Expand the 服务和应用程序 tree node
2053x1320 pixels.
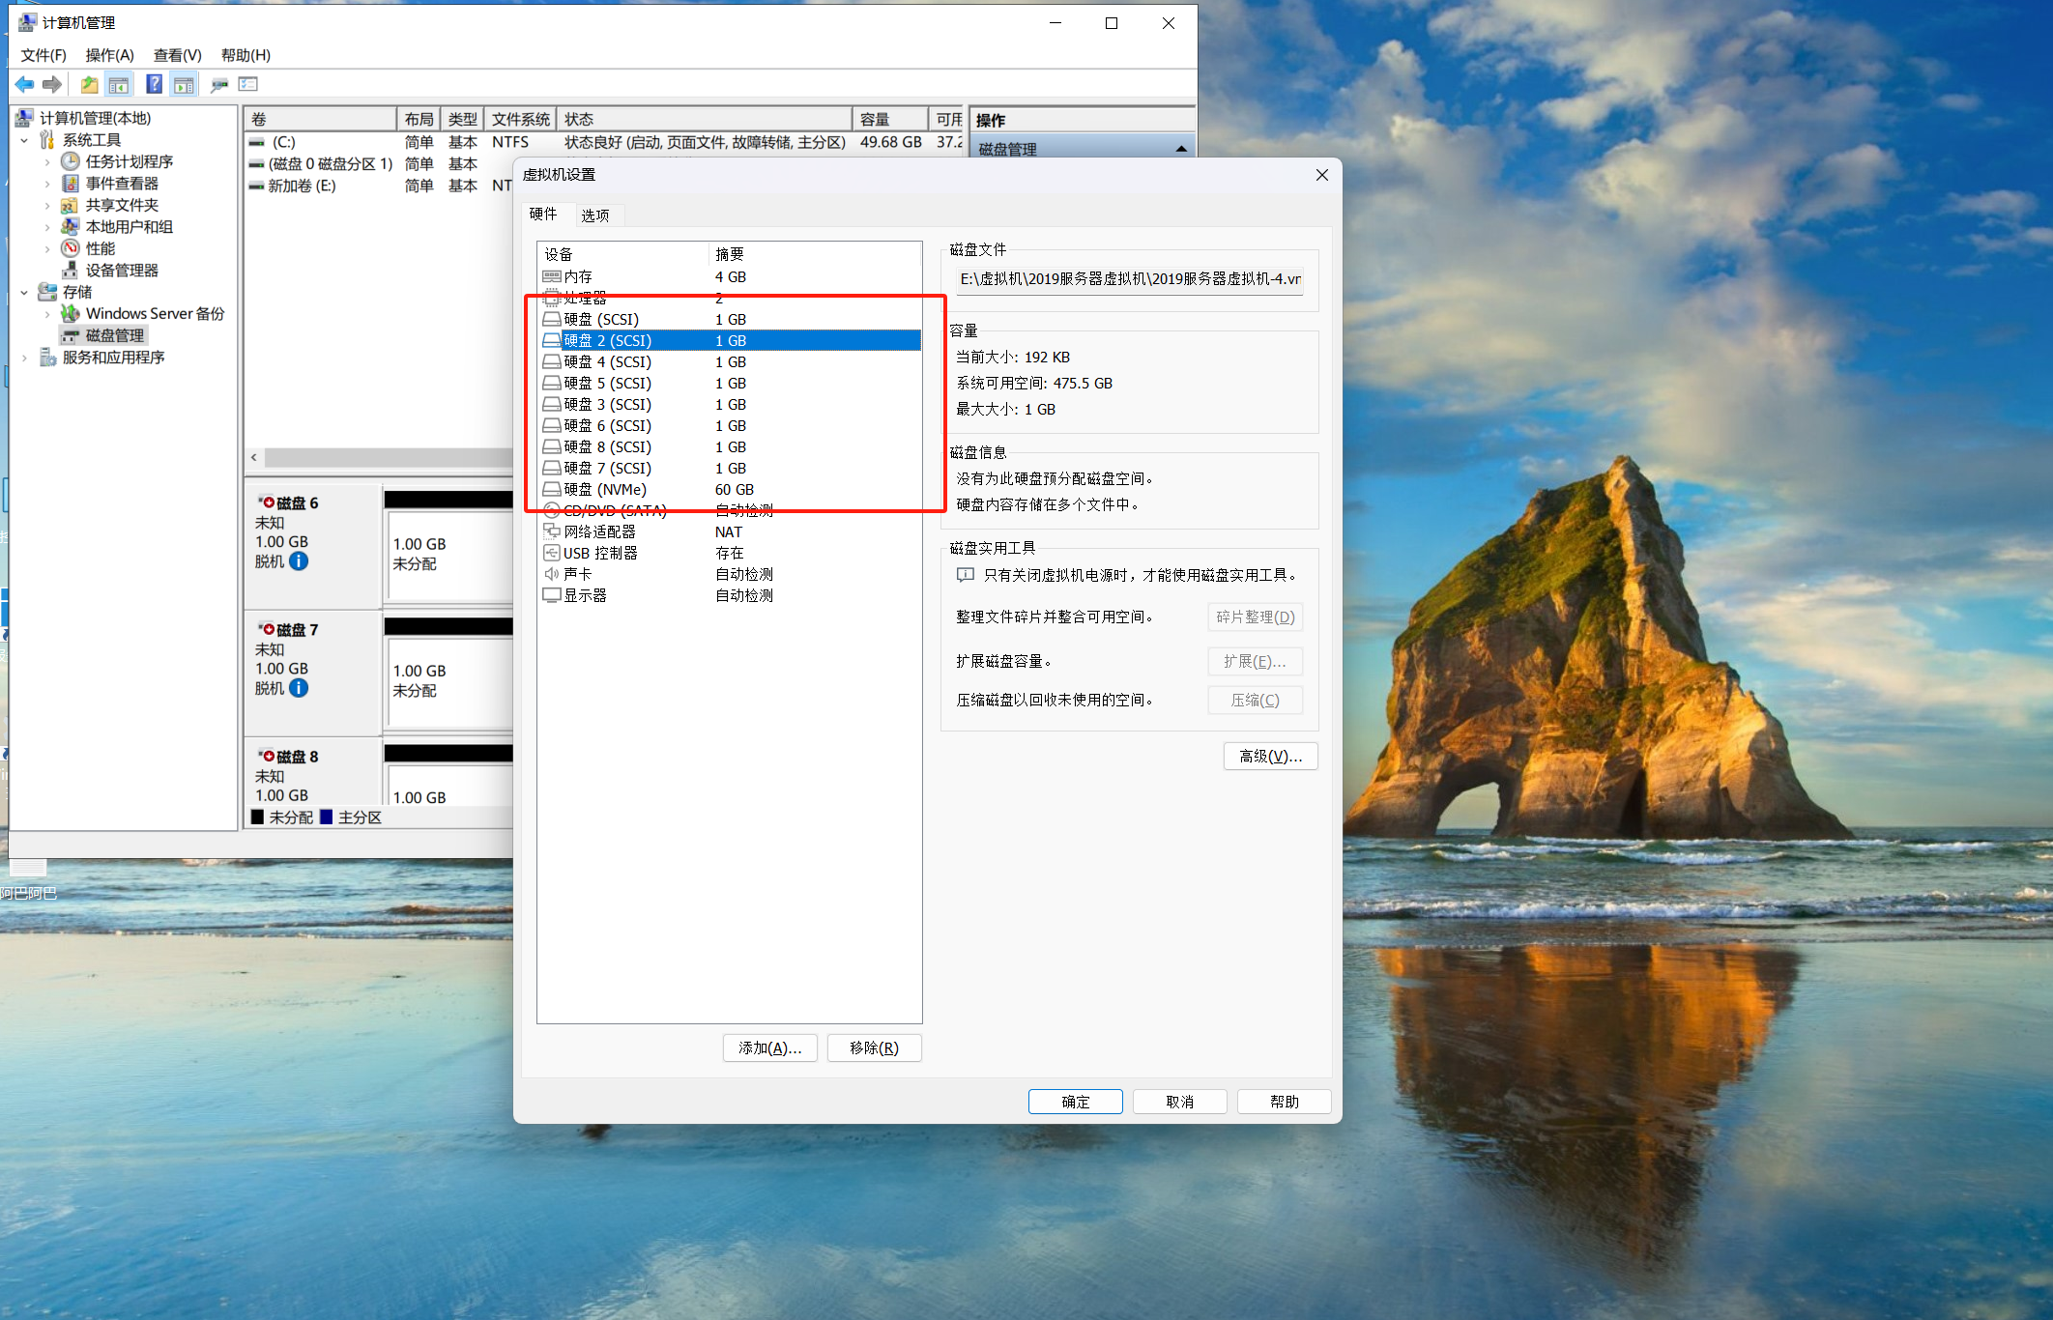click(24, 358)
